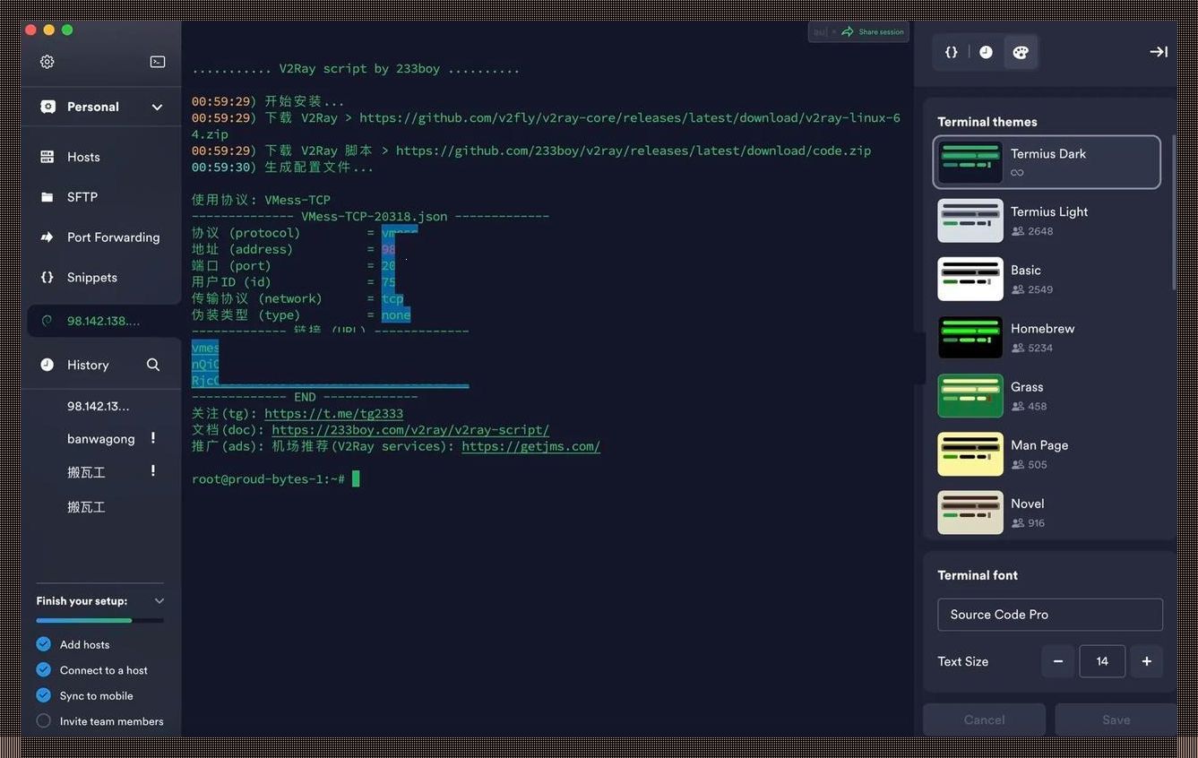Click the Personal vault icon
Screen dimensions: 1198x758
point(47,107)
